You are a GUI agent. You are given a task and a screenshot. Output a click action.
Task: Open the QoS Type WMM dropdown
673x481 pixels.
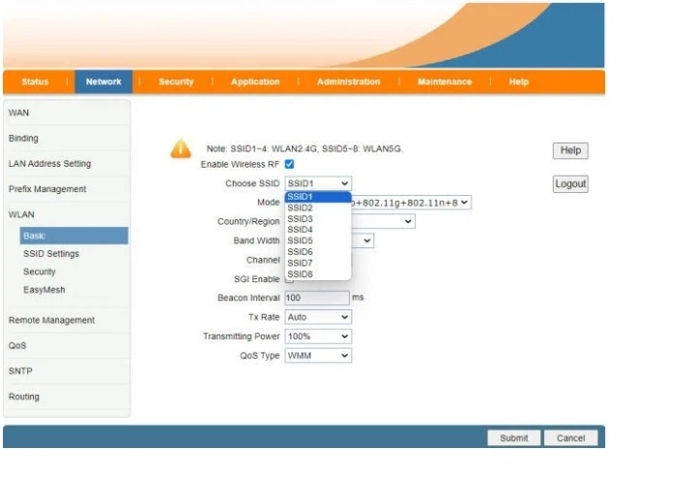pyautogui.click(x=318, y=356)
